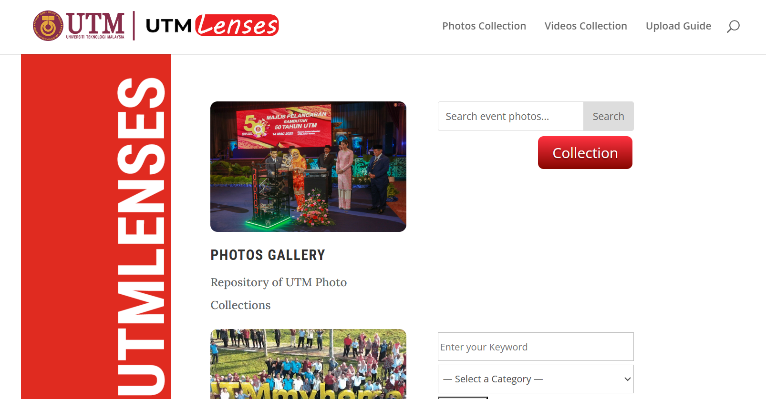Open the header search magnifier icon
Viewport: 766px width, 399px height.
(x=733, y=26)
